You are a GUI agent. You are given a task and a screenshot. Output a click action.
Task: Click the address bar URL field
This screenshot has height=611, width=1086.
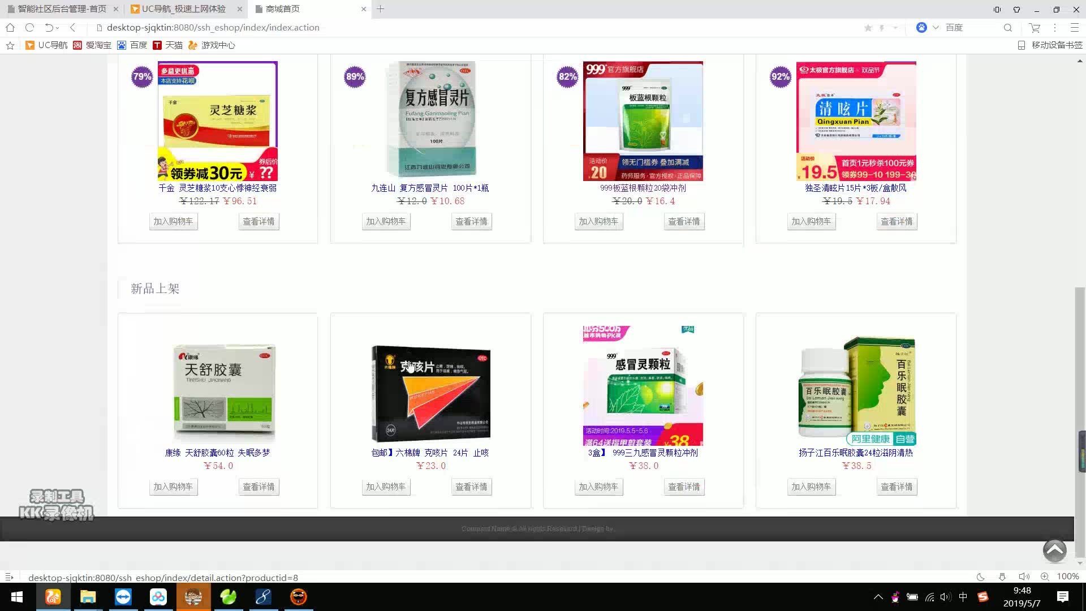[213, 27]
